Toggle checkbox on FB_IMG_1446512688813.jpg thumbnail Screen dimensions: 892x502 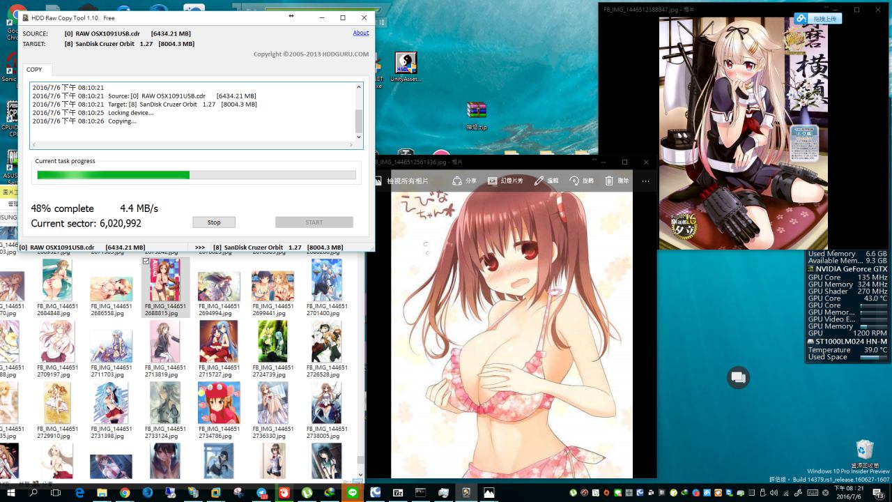tap(146, 261)
